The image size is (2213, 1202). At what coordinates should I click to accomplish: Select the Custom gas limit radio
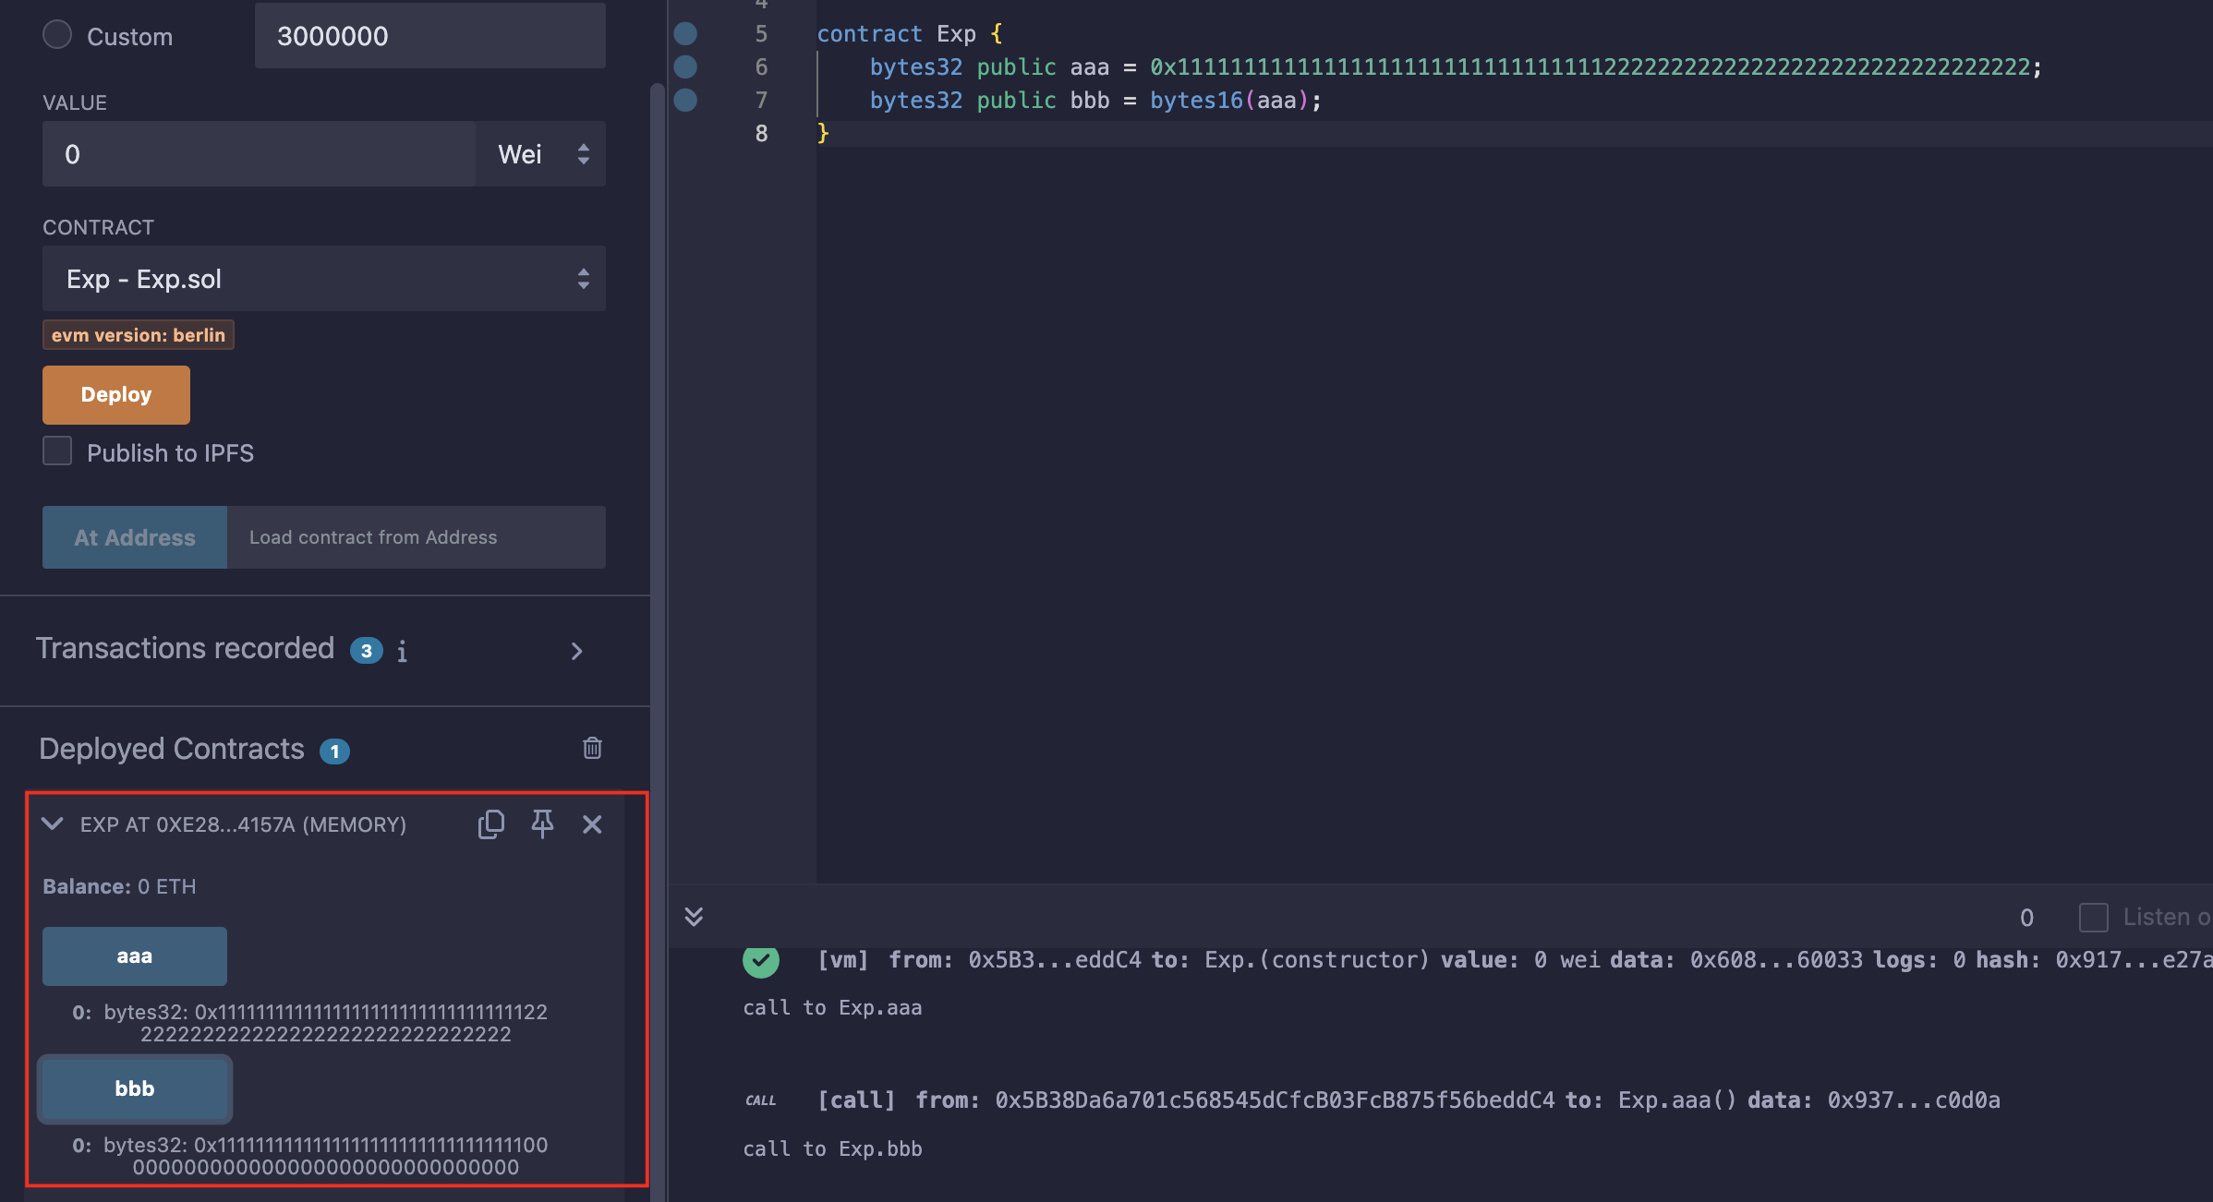57,35
